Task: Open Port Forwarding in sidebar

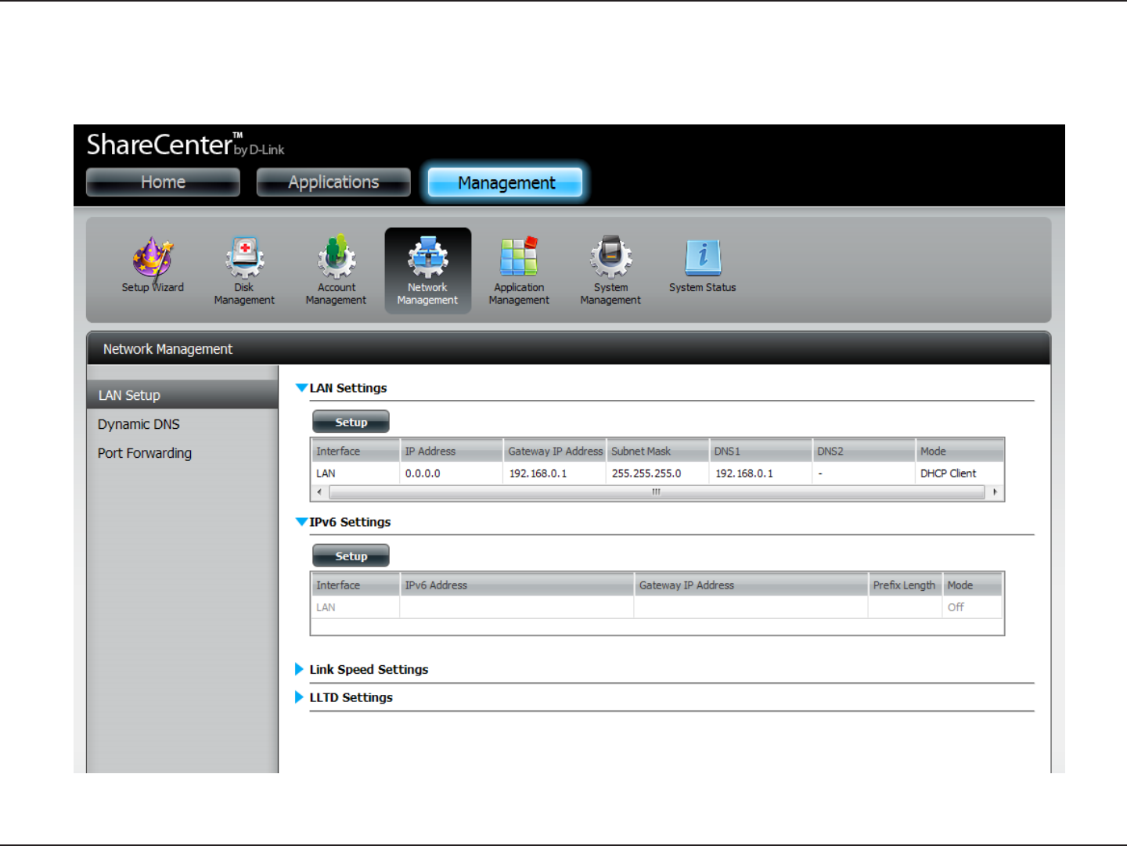Action: coord(145,453)
